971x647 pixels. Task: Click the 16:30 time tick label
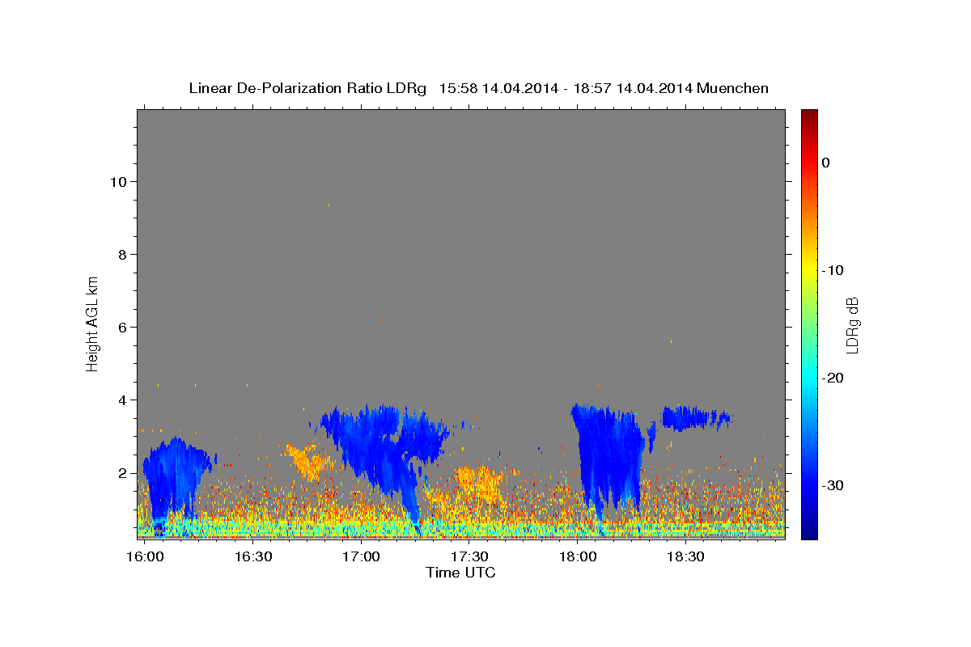[x=252, y=556]
